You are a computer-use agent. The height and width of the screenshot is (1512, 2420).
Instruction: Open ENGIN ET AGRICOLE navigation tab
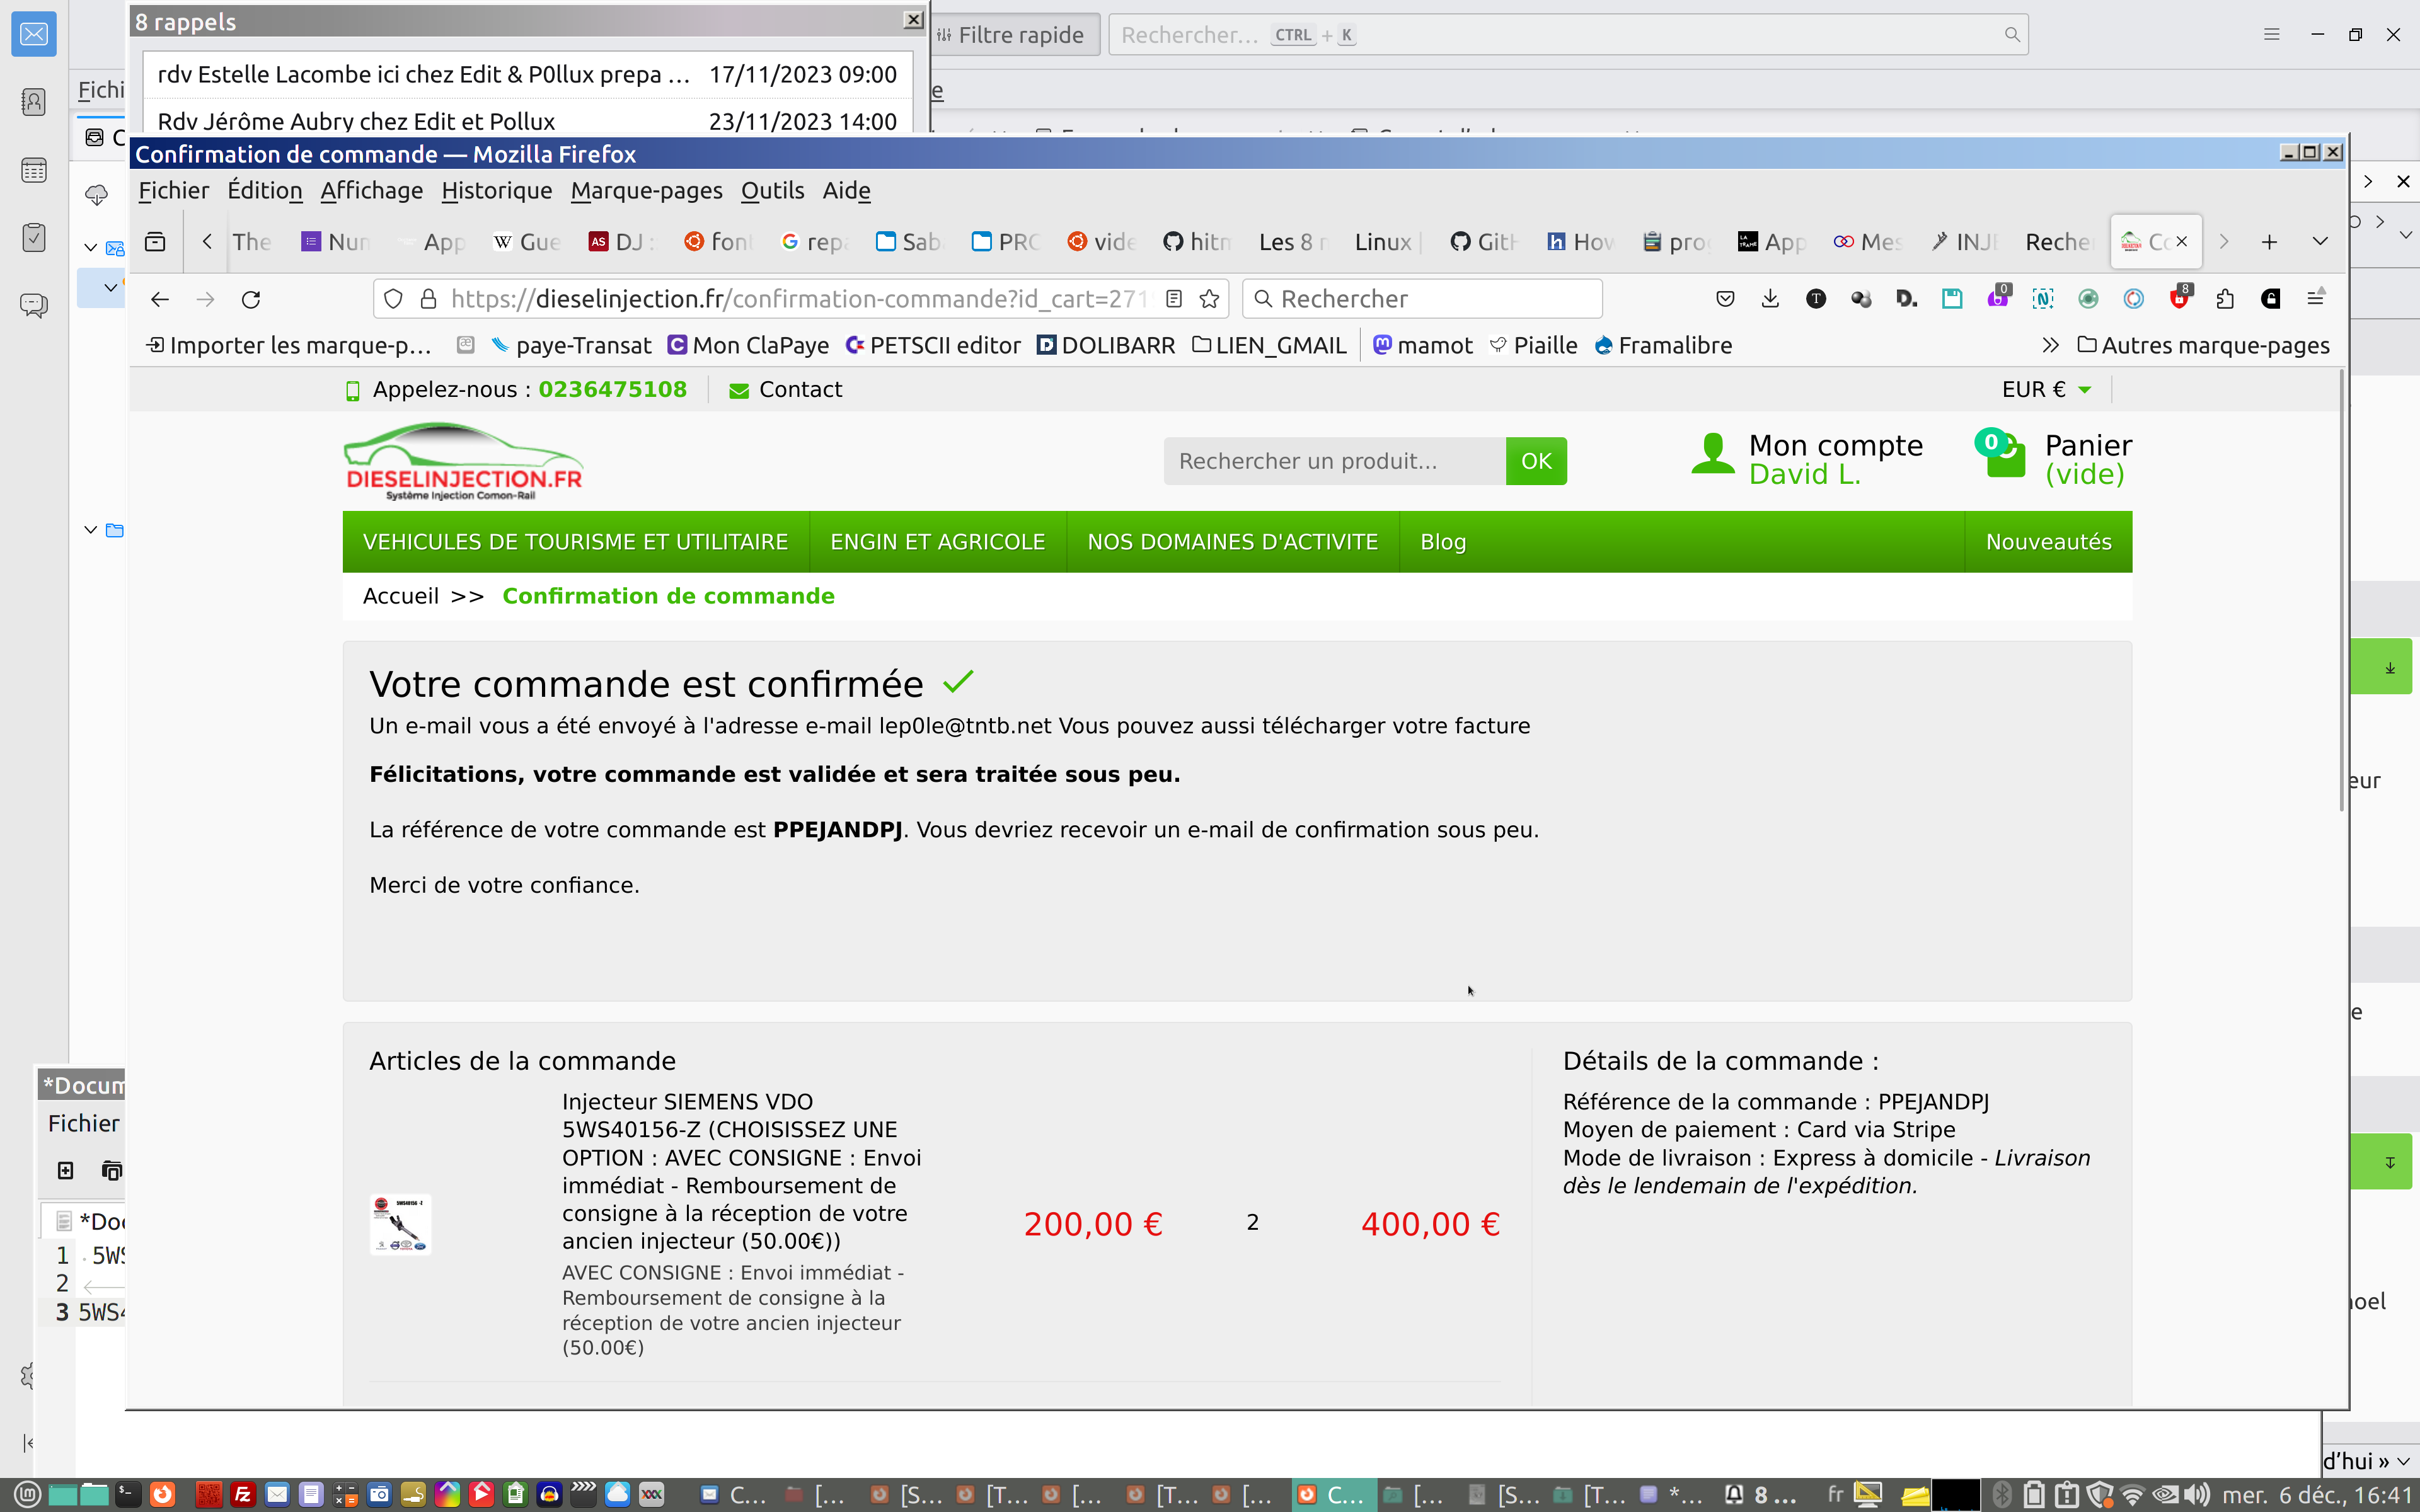[937, 542]
